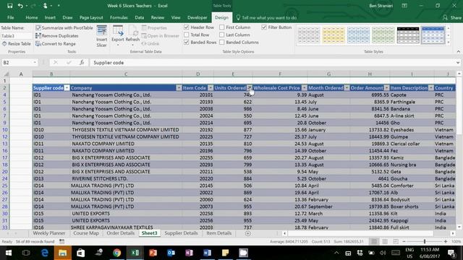Click the Insert Function fx icon
Screen dimensions: 463x260
click(82, 63)
